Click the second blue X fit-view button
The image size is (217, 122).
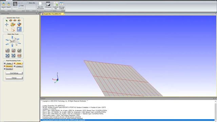pos(14,56)
